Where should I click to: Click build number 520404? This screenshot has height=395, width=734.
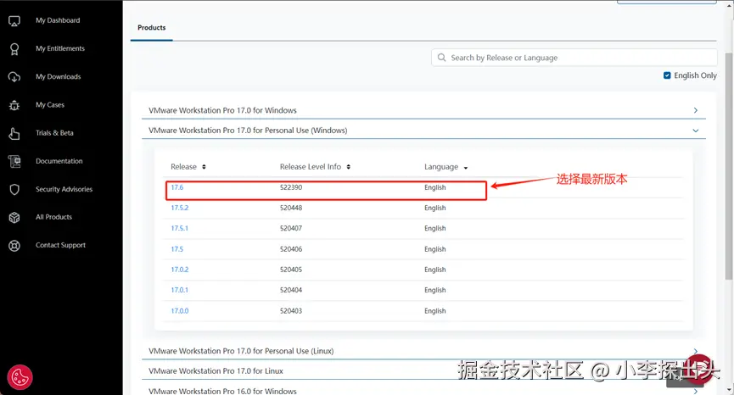tap(291, 290)
